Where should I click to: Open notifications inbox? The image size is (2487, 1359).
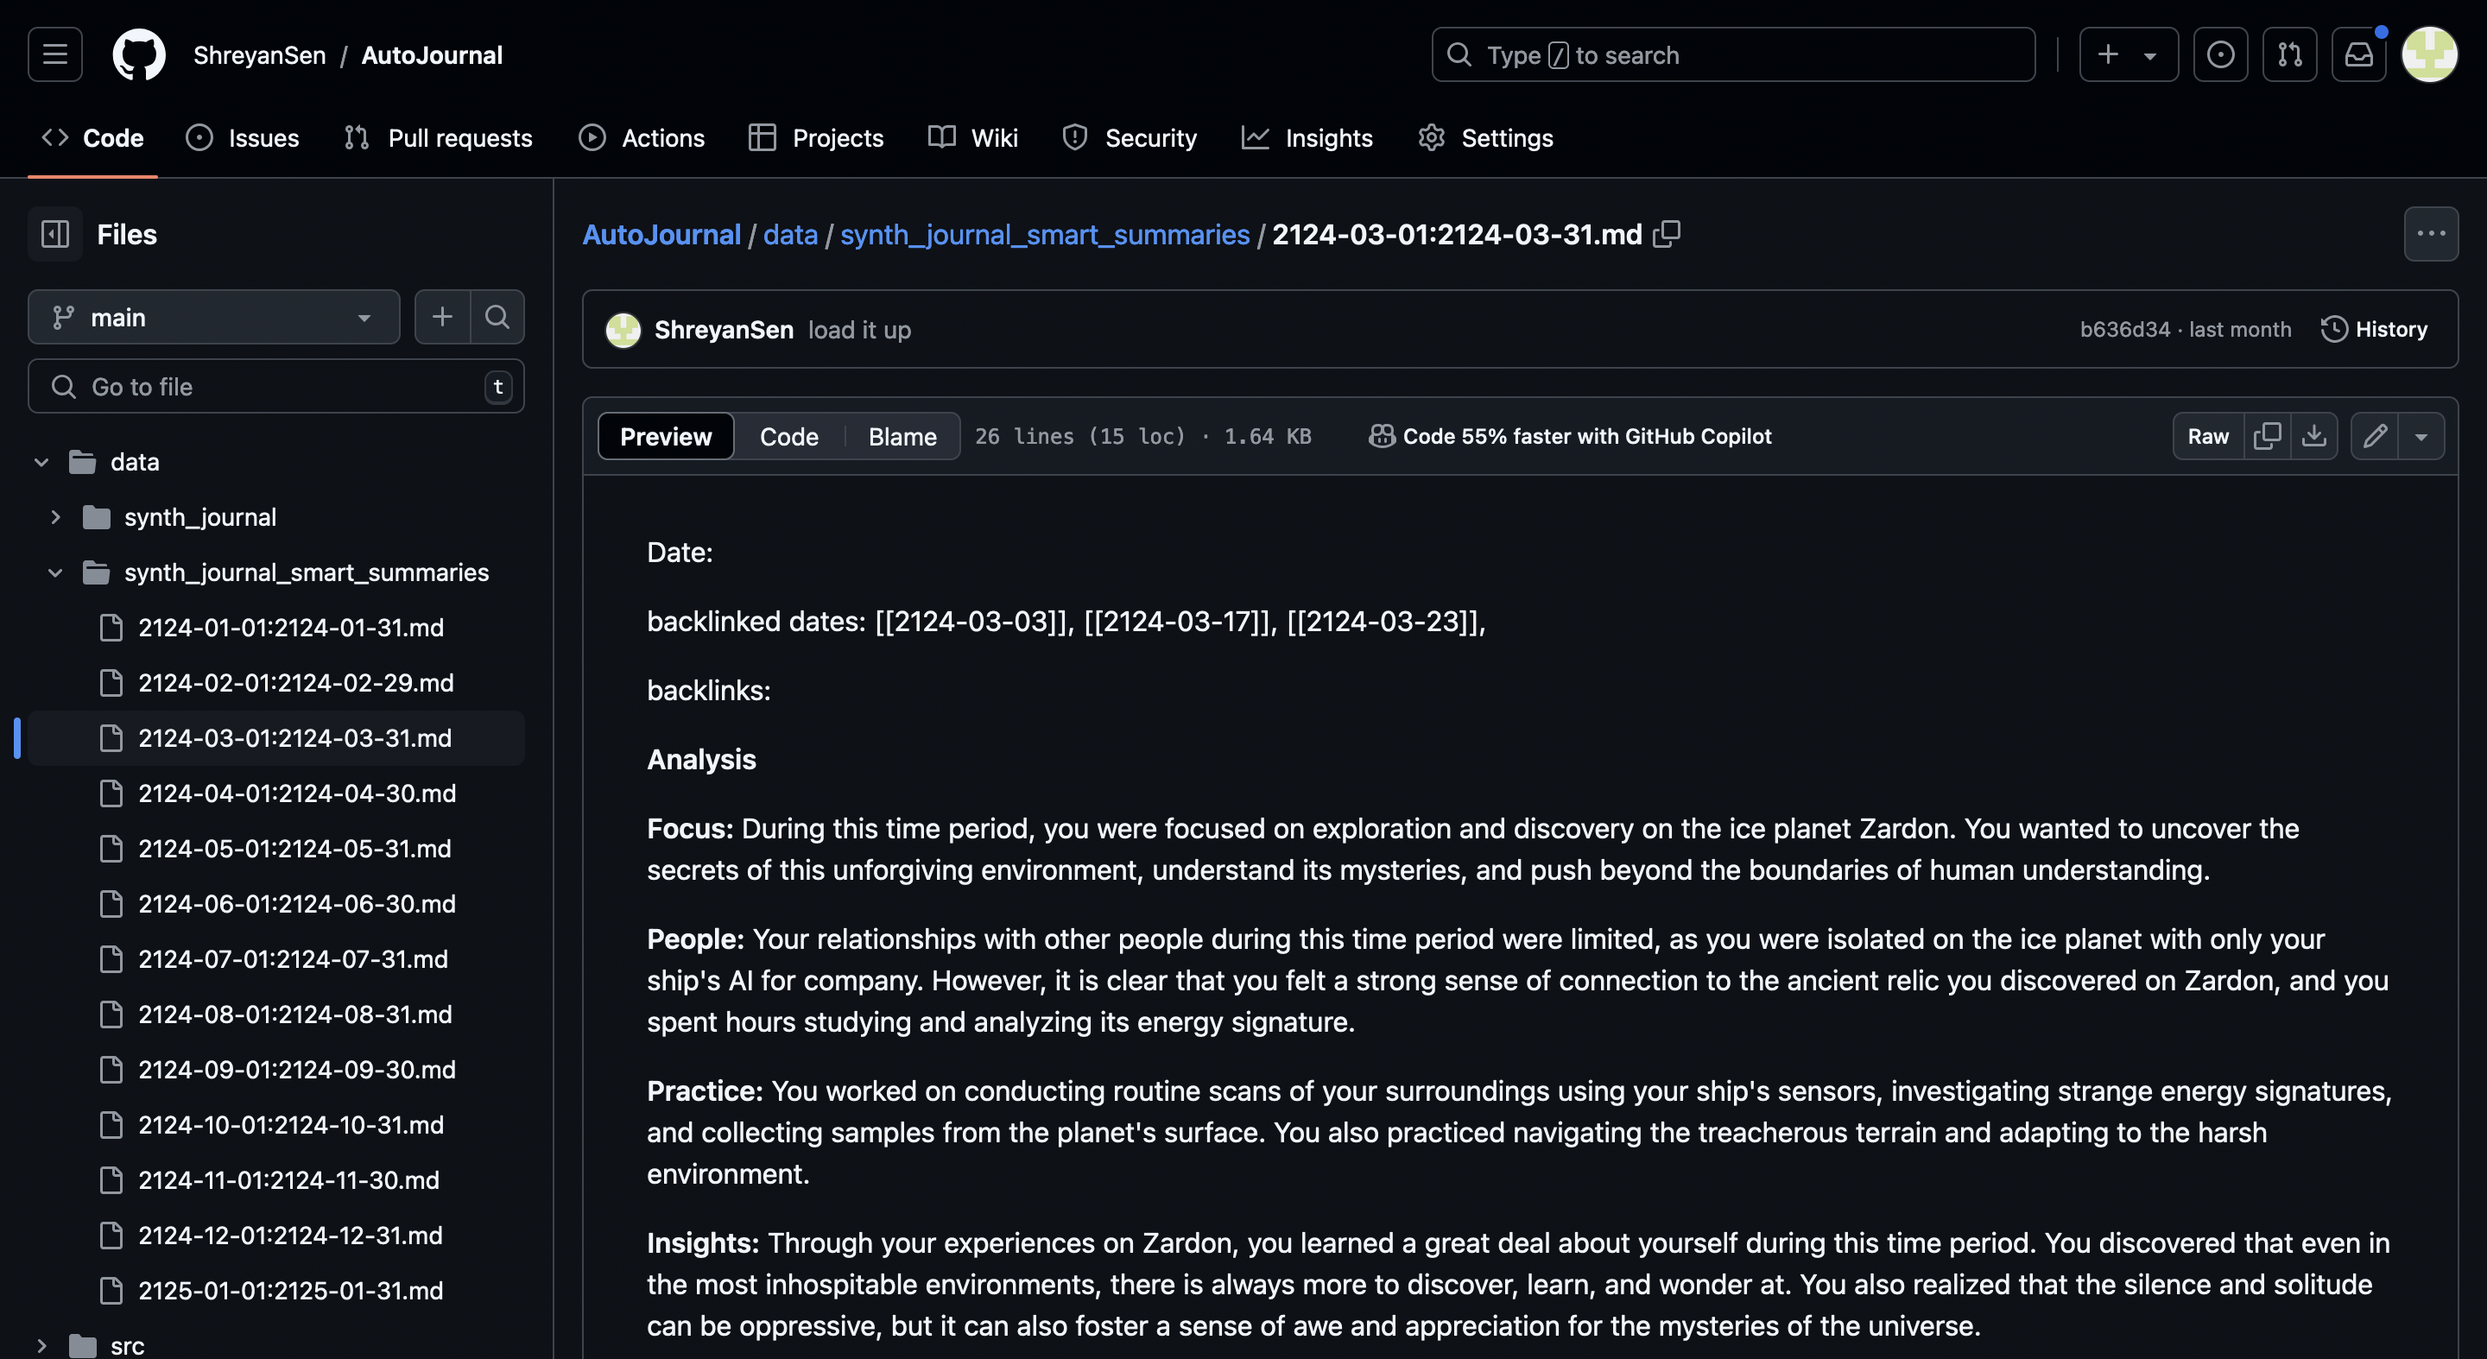2357,55
